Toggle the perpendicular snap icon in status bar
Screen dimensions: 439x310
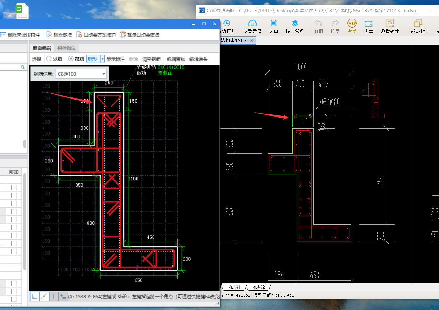pos(54,296)
